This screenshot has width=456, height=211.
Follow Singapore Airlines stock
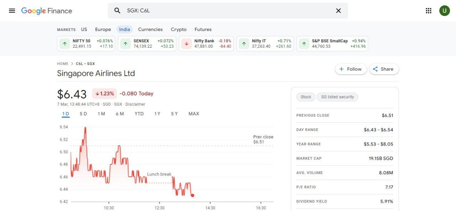coord(351,69)
